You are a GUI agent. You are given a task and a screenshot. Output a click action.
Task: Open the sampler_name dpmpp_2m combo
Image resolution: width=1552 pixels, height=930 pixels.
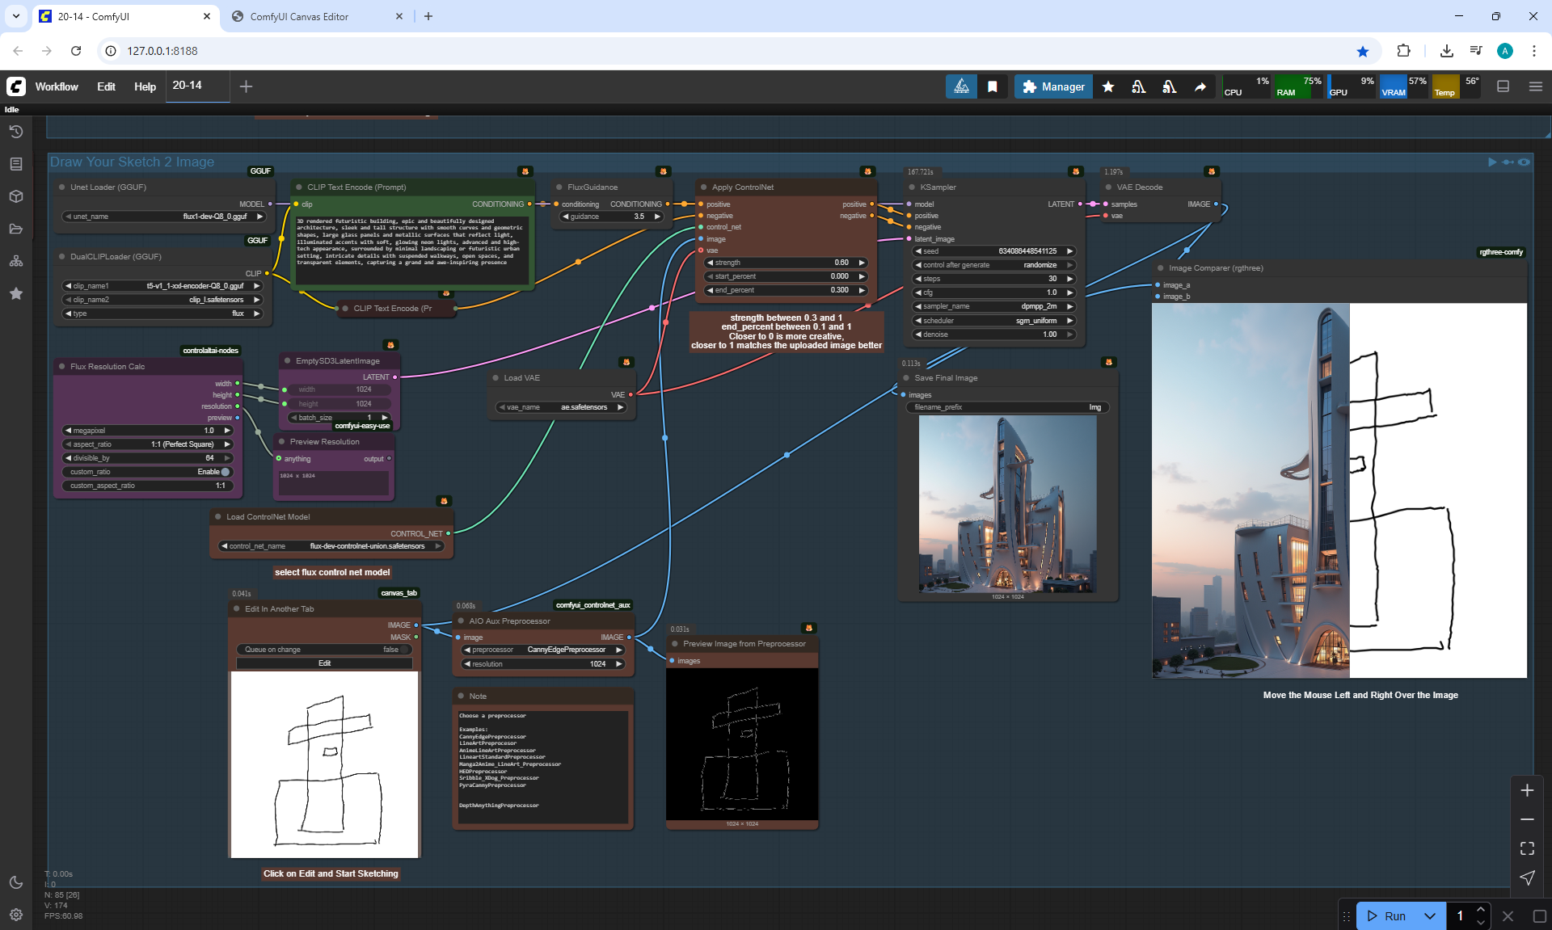tap(994, 306)
